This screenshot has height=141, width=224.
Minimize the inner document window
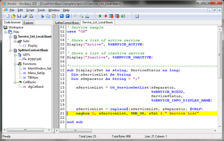coord(210,10)
